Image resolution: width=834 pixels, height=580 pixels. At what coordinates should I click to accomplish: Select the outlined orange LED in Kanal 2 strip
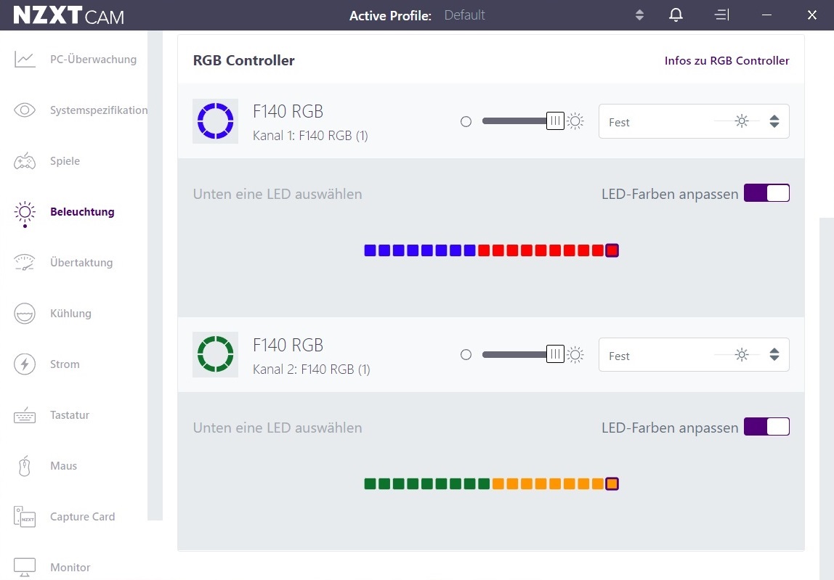(612, 483)
